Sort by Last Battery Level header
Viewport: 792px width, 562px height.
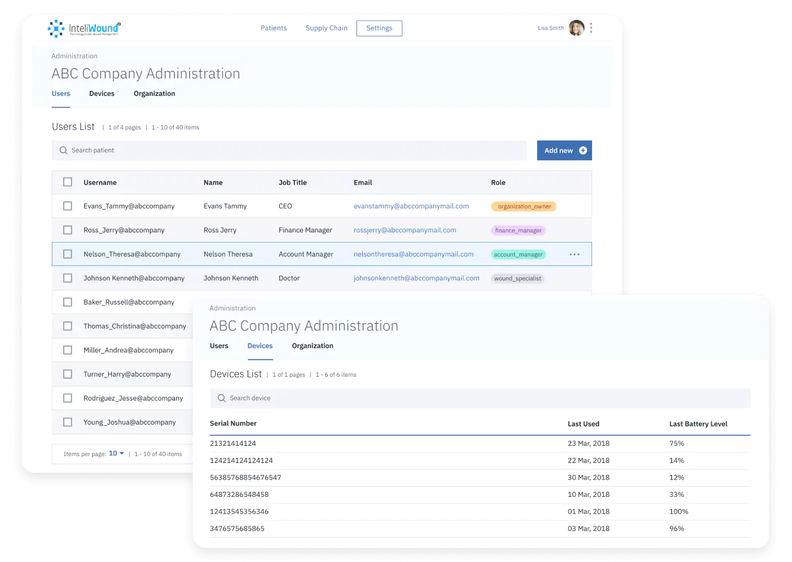[698, 423]
